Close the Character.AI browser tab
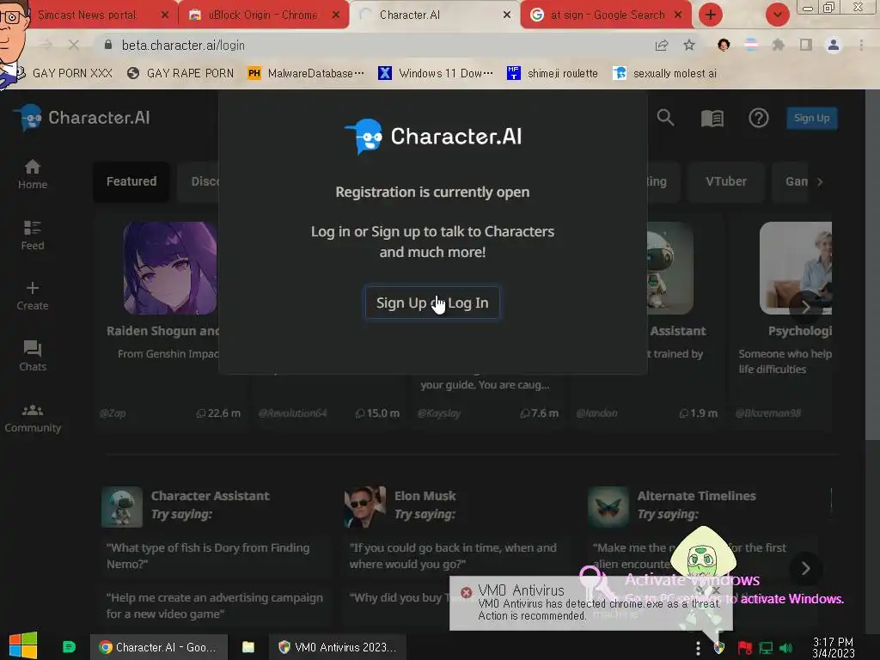880x660 pixels. coord(507,15)
